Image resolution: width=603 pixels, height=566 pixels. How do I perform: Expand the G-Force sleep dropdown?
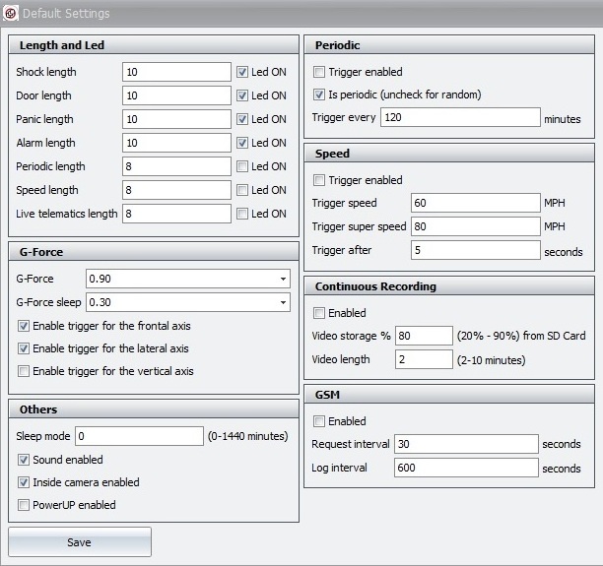(x=284, y=302)
